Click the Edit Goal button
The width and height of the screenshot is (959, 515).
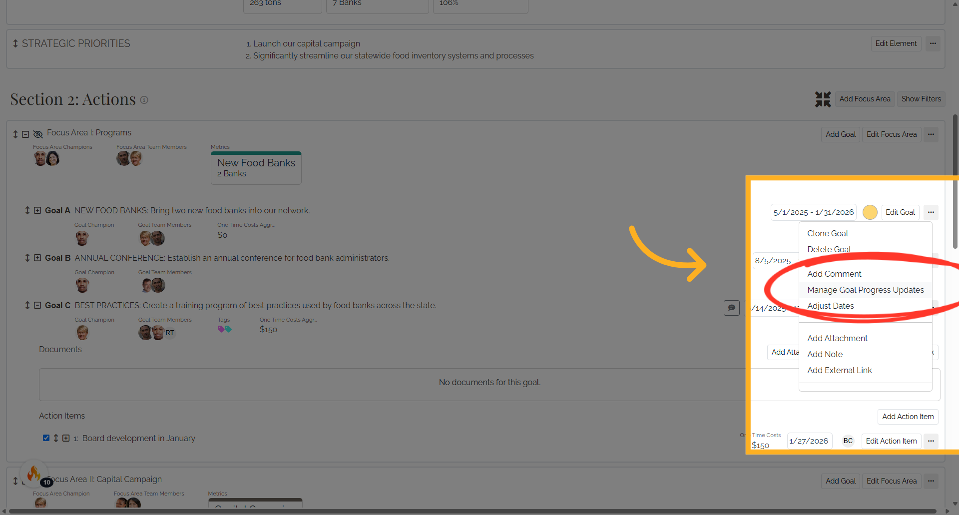click(x=900, y=212)
